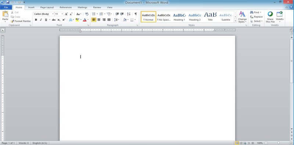
Task: Switch to the Review tab
Action: 97,7
